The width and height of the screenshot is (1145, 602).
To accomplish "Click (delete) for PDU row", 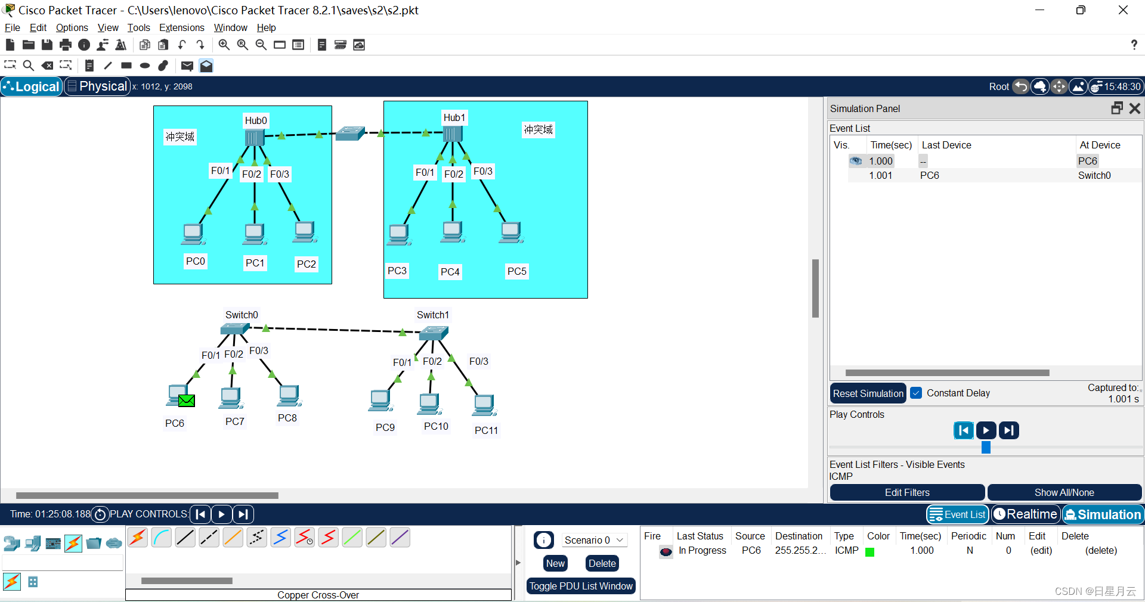I will point(1101,550).
